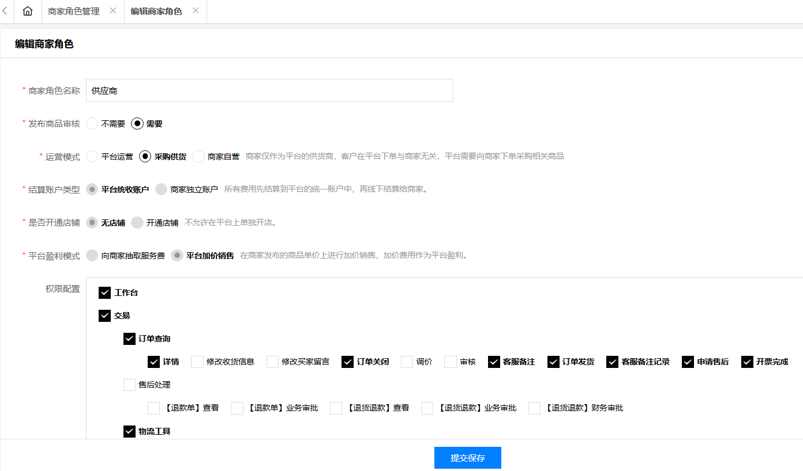Uncheck the 工作台 permission
Image resolution: width=803 pixels, height=471 pixels.
104,293
